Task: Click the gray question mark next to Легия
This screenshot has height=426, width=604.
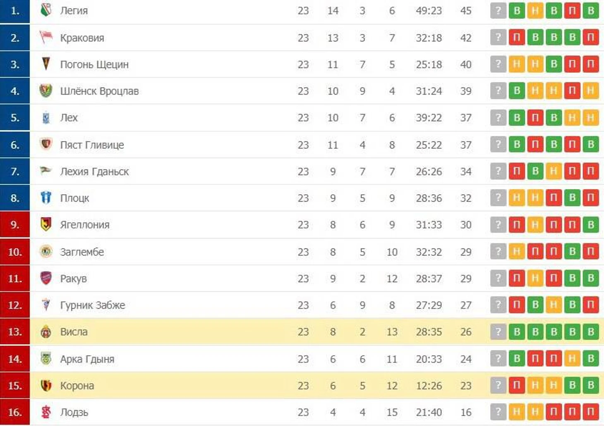Action: (498, 11)
